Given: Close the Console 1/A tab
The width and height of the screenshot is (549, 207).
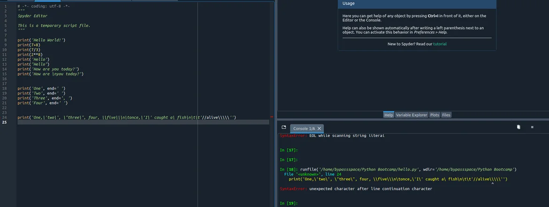Looking at the screenshot, I should point(319,128).
